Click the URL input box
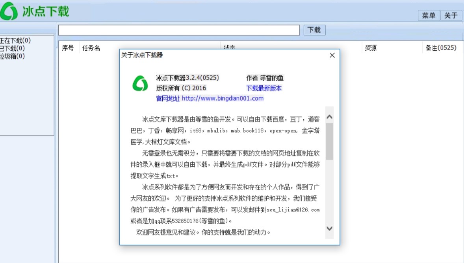This screenshot has width=464, height=263. pyautogui.click(x=179, y=30)
